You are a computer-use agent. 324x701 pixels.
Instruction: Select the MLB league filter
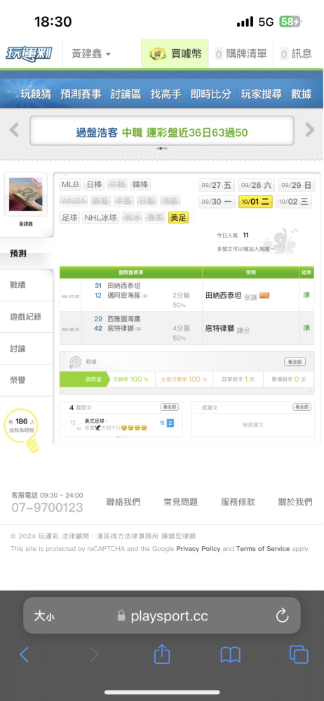70,184
